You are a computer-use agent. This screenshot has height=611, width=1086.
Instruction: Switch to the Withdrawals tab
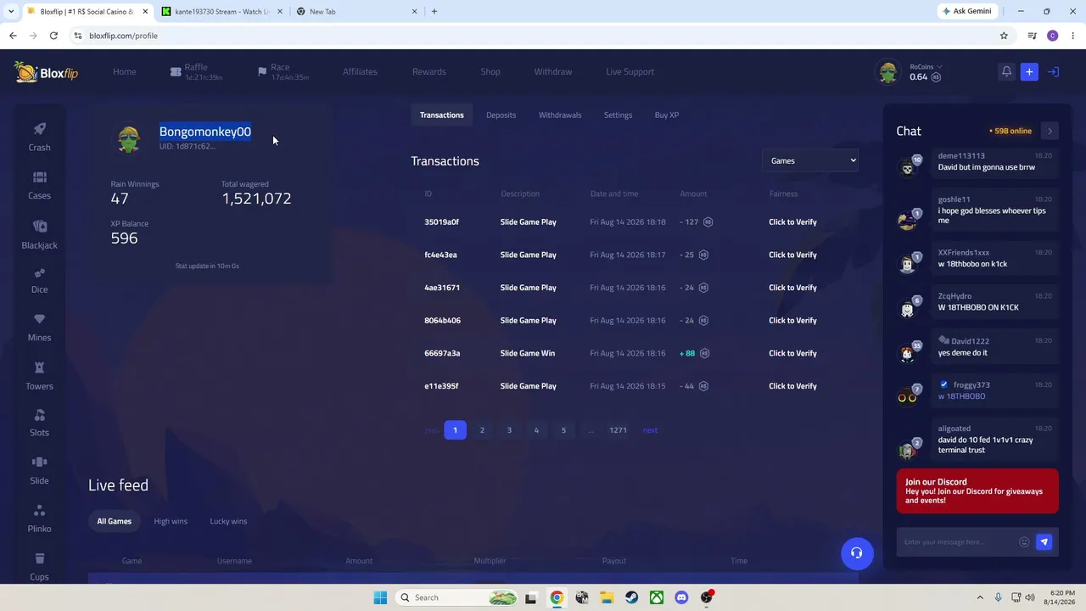(560, 115)
